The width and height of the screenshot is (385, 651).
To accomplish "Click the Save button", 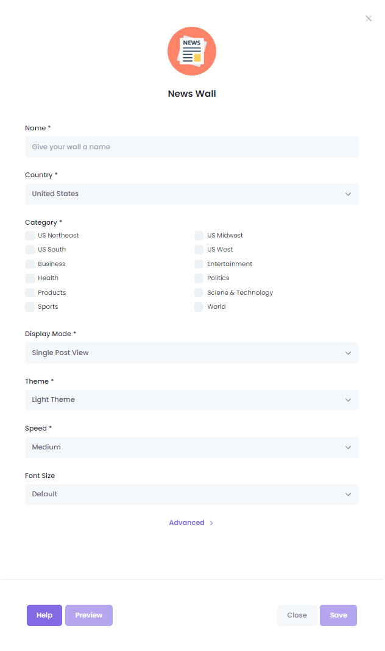I will click(x=339, y=615).
